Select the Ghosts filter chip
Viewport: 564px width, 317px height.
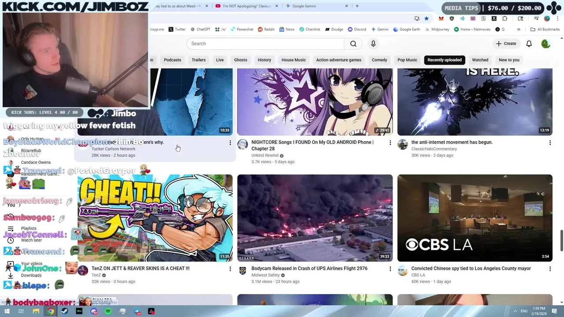coord(241,60)
